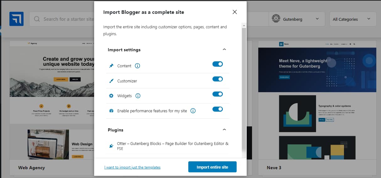Click the Widgets gear icon

point(111,96)
